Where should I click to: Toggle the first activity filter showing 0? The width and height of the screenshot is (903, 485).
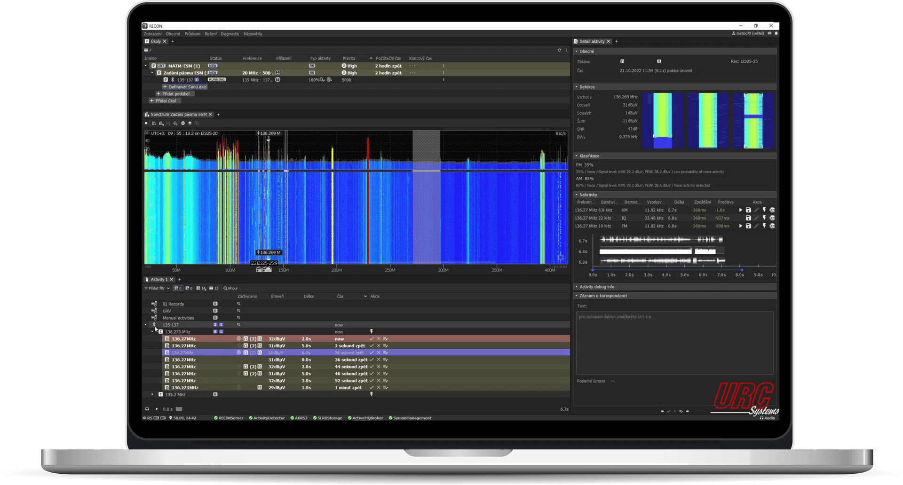coord(178,288)
